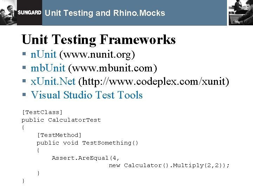The width and height of the screenshot is (253, 190).
Task: Click the header photo of the man at a laptop
Action: [241, 13]
